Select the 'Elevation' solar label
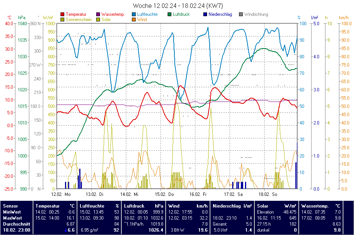357x235 pixels. 265,212
